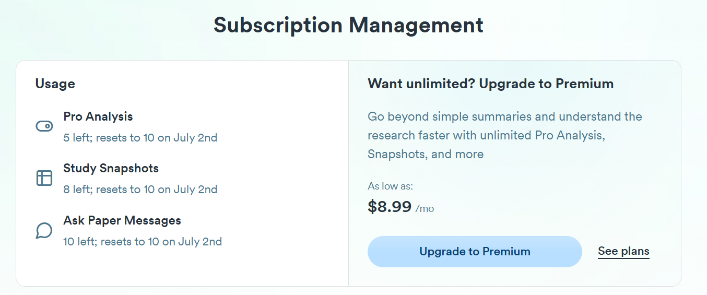Click the "/mo" label beside price

pyautogui.click(x=425, y=208)
